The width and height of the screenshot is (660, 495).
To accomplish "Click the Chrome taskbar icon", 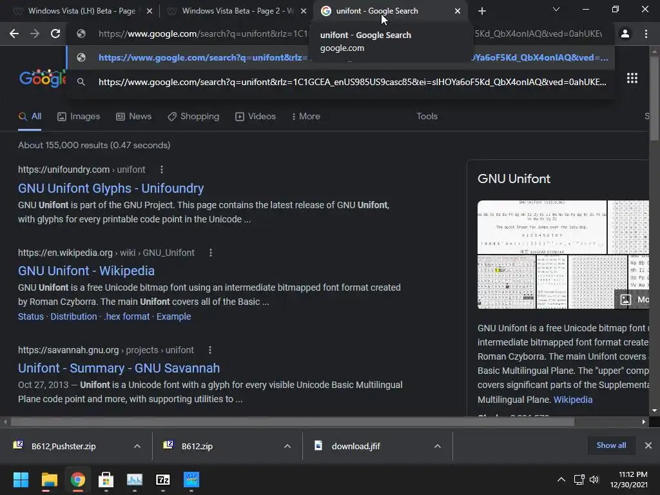I will point(78,480).
